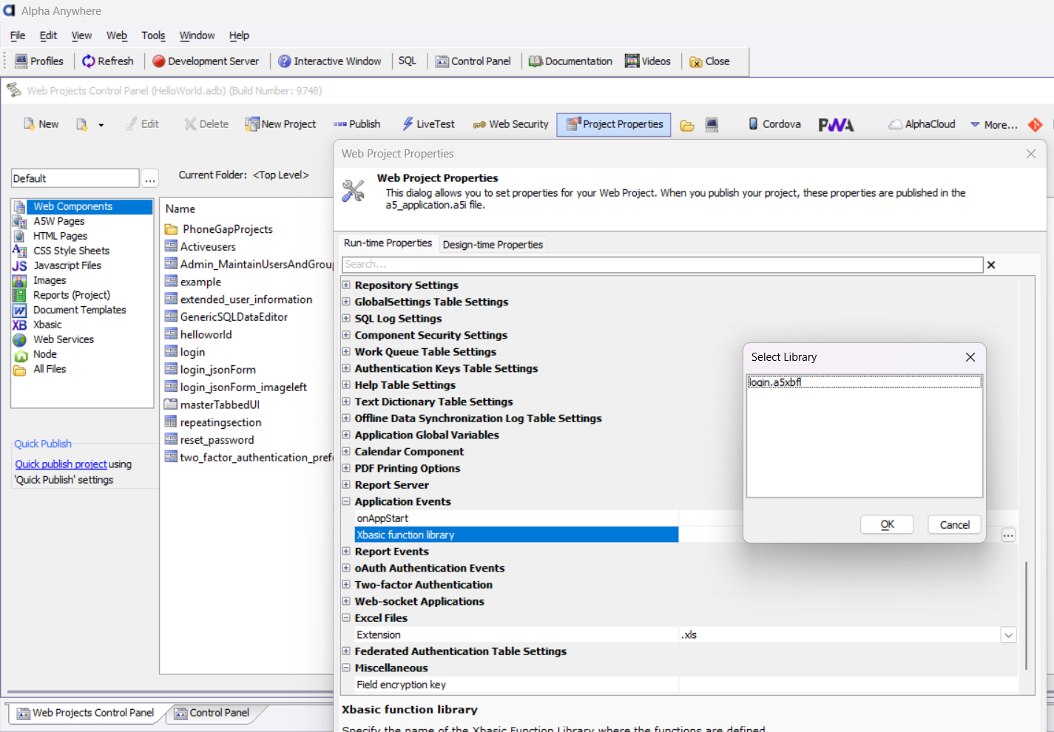Select CSS Style Sheets category
The width and height of the screenshot is (1054, 732).
pos(71,251)
